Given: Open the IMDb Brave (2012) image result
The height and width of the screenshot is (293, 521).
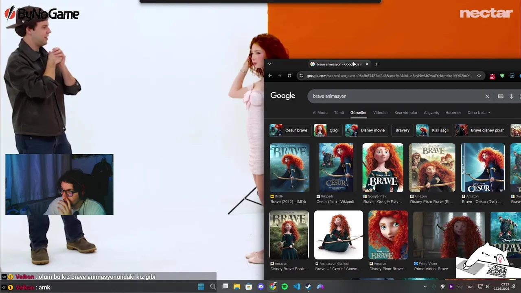Looking at the screenshot, I should tap(289, 168).
